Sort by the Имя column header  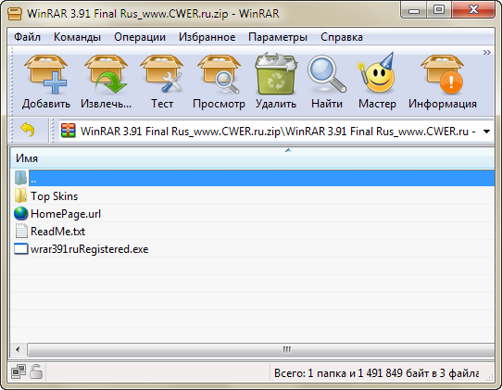pos(253,157)
